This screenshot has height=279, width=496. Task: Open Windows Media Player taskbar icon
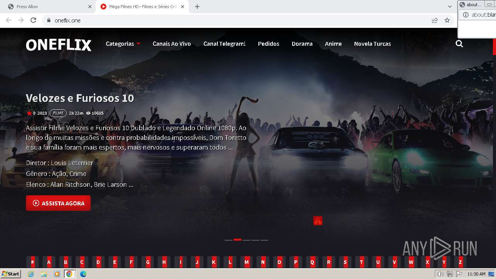coord(57,274)
